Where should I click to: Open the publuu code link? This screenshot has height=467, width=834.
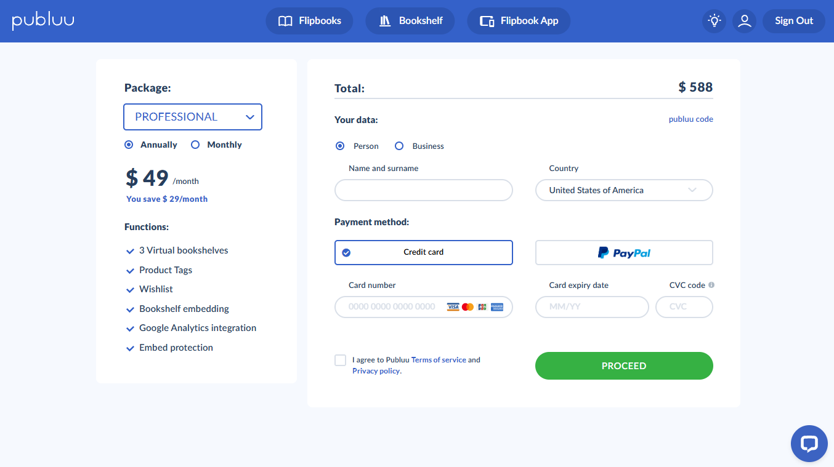[x=691, y=119]
